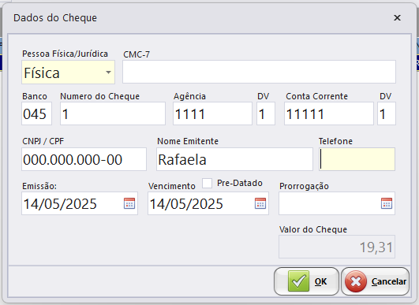
Task: Focus the CNPJ / CPF field
Action: [84, 159]
